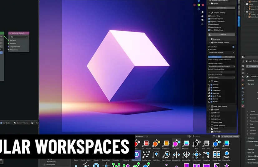Click the Clear File button
The width and height of the screenshot is (258, 167).
coord(222,34)
